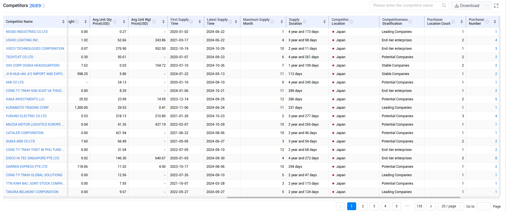Screen dimensions: 506x213
Task: Sort by Purchaser Location Count
Action: pos(462,22)
